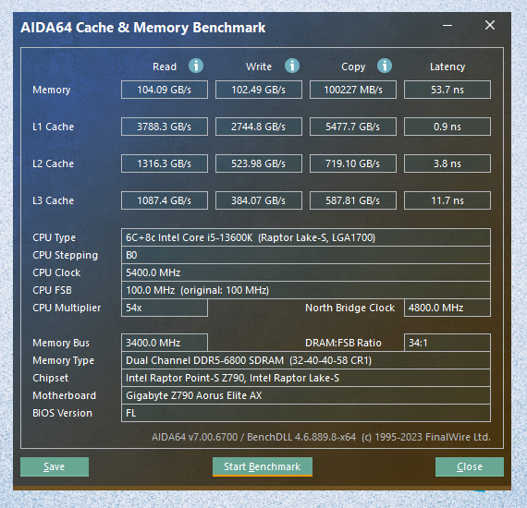Click the Copy column header label

pos(353,67)
